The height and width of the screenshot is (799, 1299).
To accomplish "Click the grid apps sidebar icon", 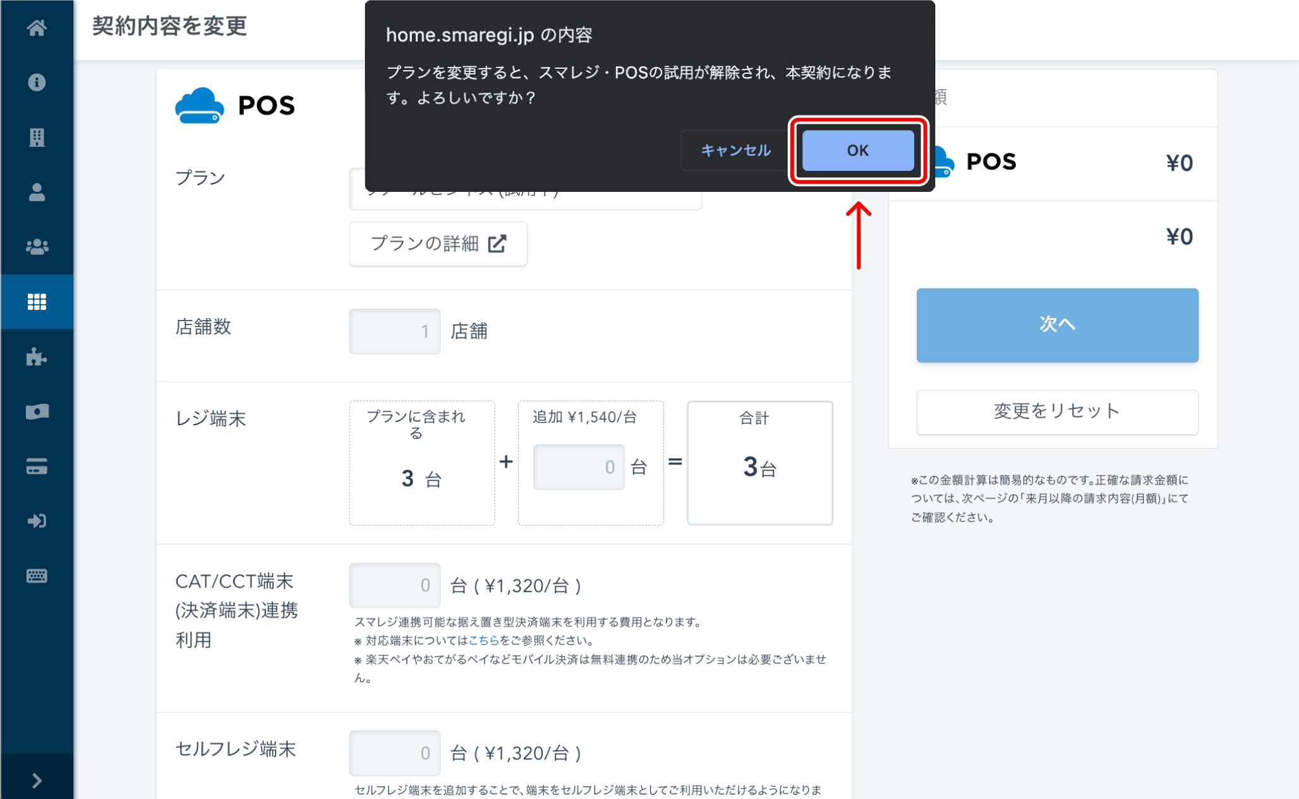I will coord(37,302).
